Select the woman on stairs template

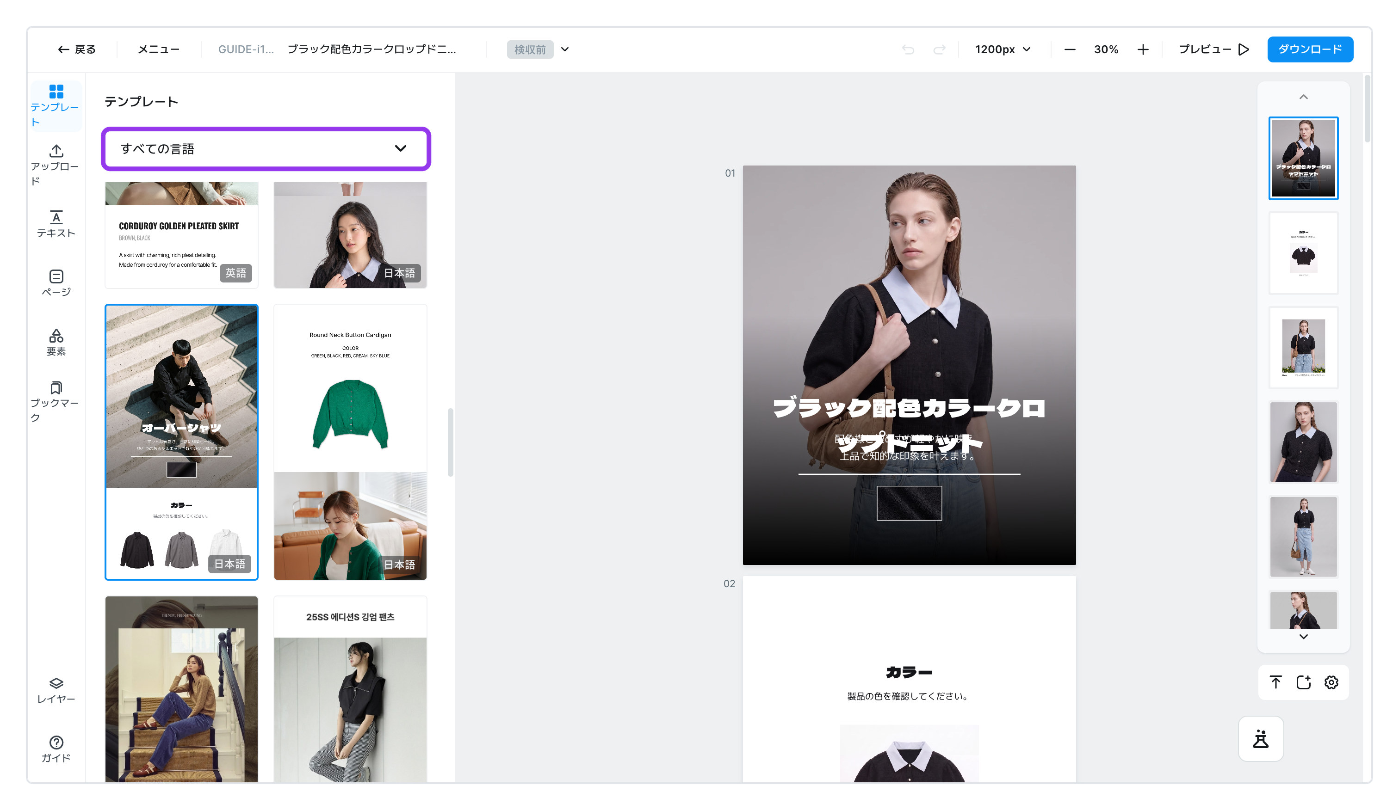(x=181, y=689)
